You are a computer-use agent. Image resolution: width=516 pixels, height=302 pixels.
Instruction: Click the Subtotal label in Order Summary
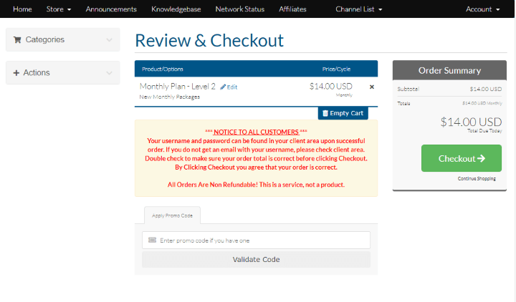pos(408,89)
